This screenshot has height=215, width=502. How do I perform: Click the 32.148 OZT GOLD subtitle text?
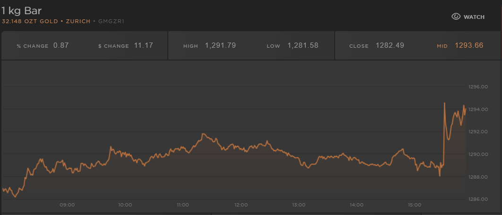(30, 21)
